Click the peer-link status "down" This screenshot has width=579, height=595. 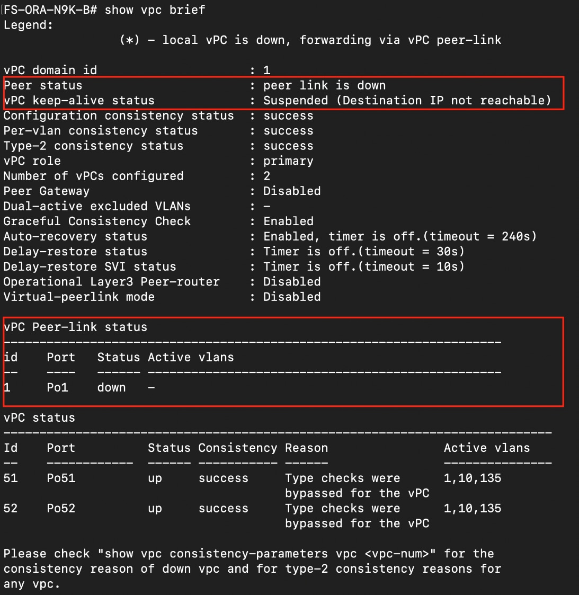pos(111,387)
